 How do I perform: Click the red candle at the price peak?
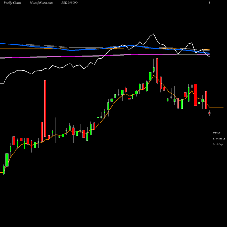(157, 70)
